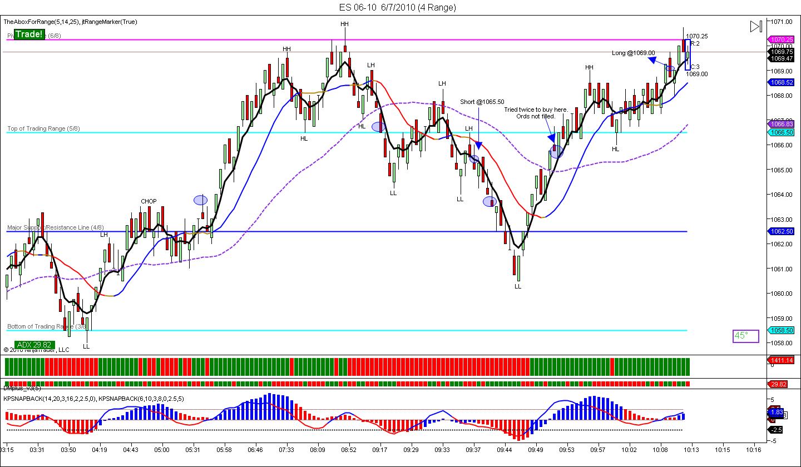Select the Bottom of Trading Range label
Screen dimensions: 801x467
47,326
